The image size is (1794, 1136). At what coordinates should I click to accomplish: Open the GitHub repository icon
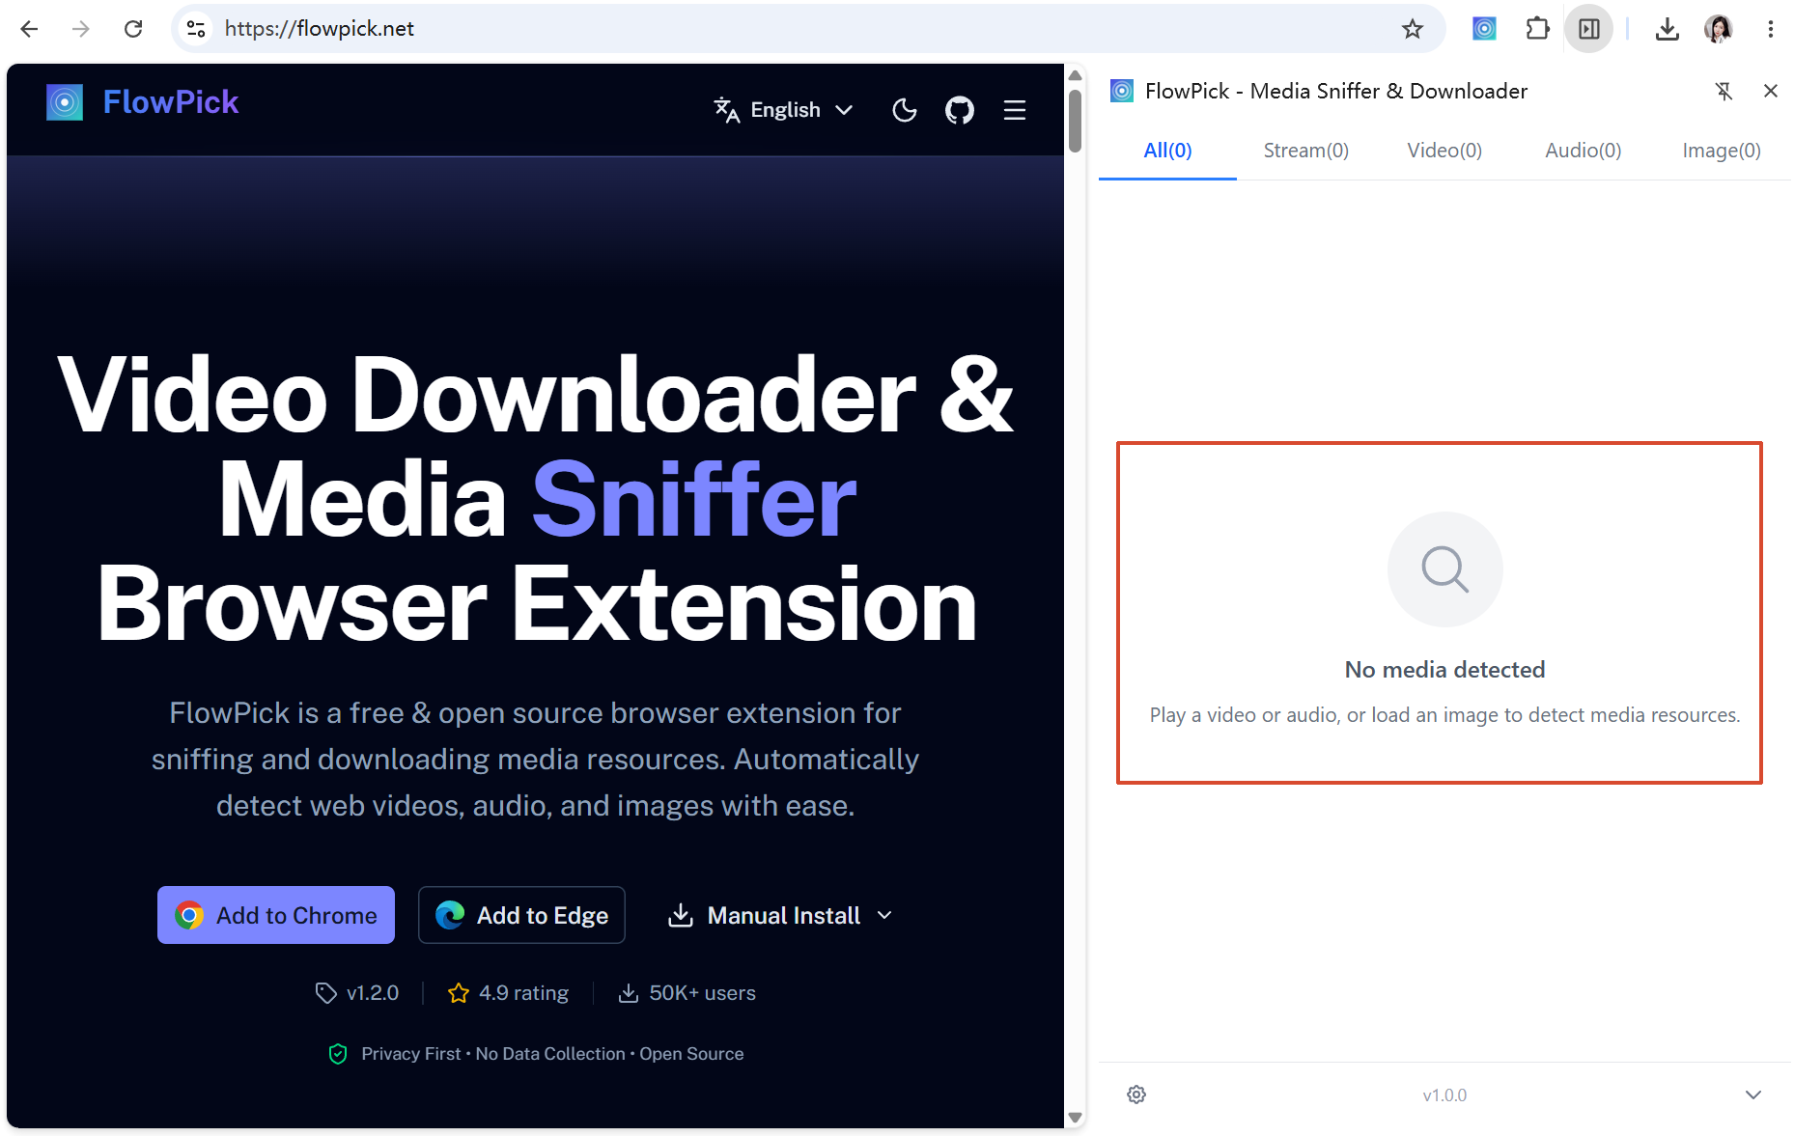pos(960,110)
